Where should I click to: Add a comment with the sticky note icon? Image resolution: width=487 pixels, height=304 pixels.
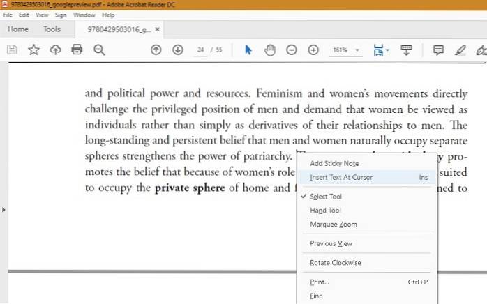point(438,50)
